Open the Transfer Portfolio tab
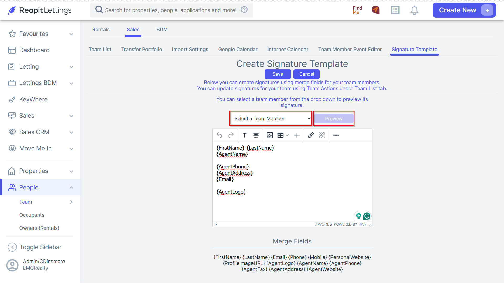 pos(141,49)
